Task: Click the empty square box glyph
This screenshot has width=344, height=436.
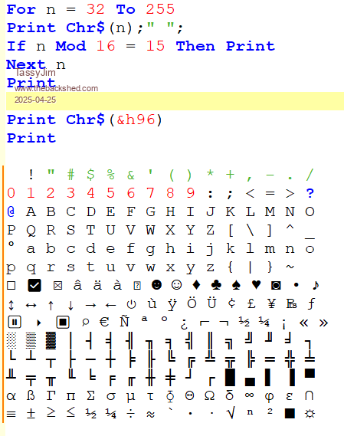Action: (11, 286)
